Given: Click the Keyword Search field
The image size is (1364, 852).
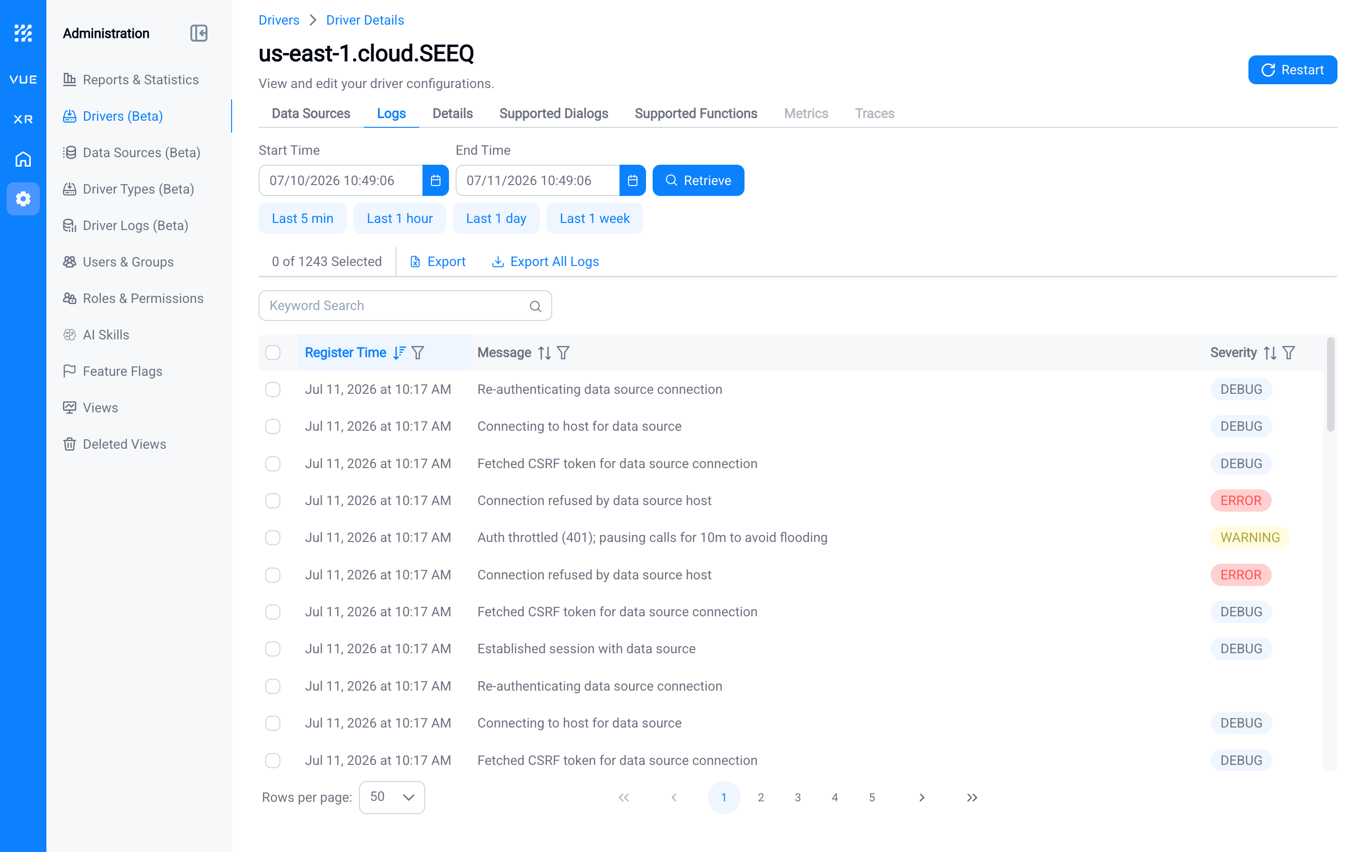Looking at the screenshot, I should tap(405, 306).
